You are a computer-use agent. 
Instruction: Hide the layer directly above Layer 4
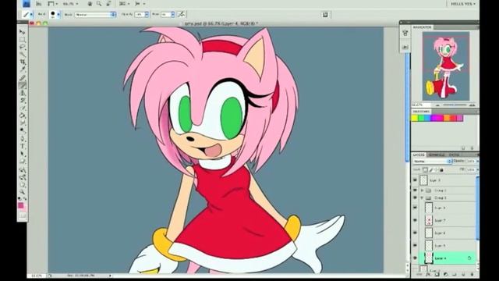(x=415, y=245)
